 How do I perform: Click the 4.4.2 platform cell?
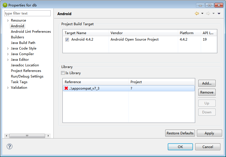[183, 39]
